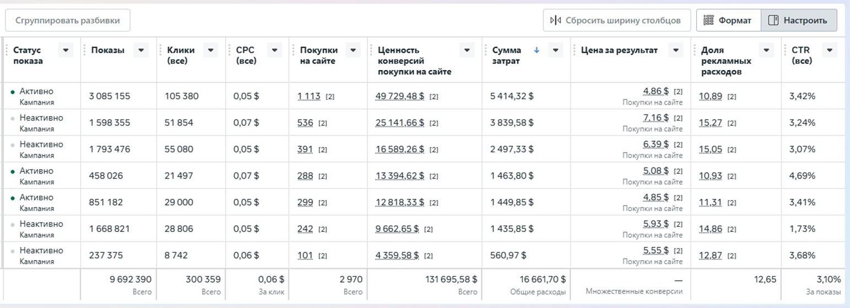Click the Сгруппировать разбивки button
850x308 pixels.
(x=68, y=20)
